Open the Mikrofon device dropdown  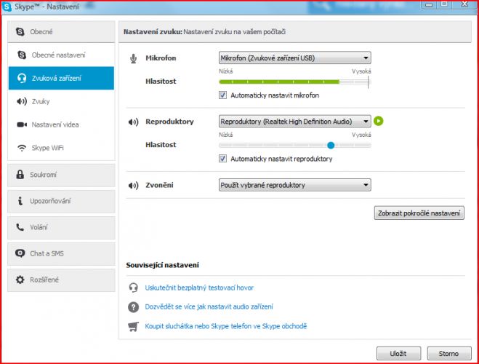click(x=295, y=58)
